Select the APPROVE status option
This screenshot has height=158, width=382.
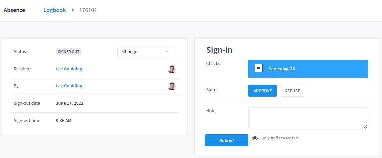coord(263,91)
